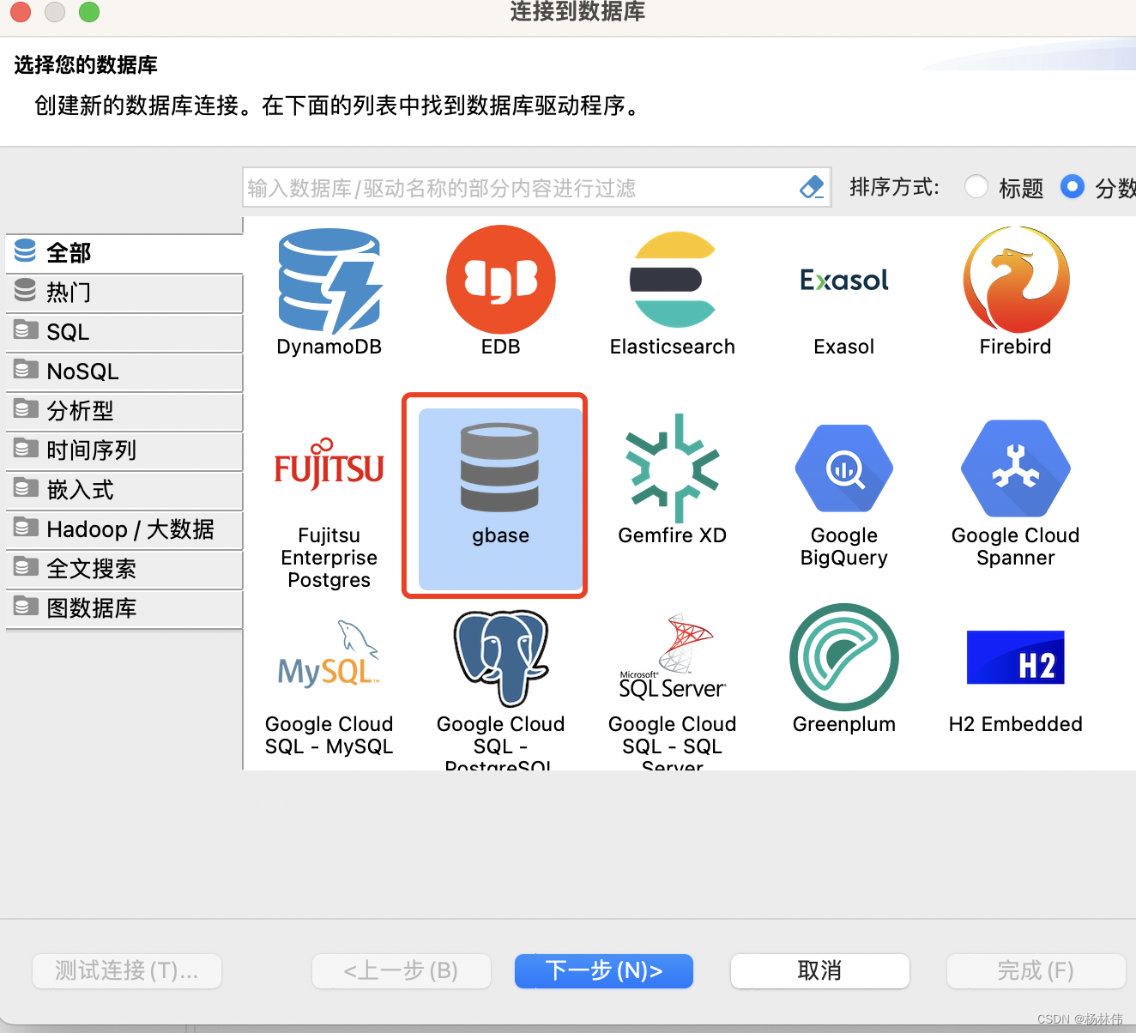The image size is (1136, 1033).
Task: Close the window with red button
Action: pos(21,11)
